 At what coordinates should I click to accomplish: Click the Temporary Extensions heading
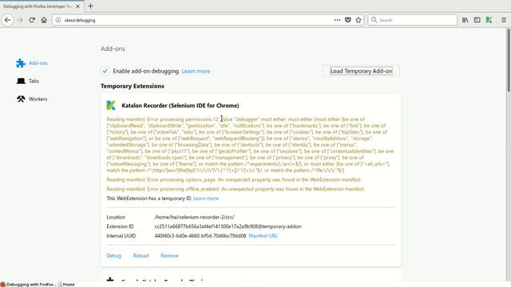[x=133, y=86]
